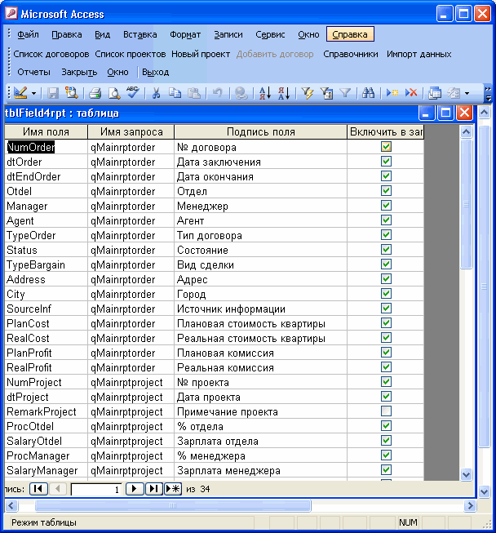496x533 pixels.
Task: Toggle the checkbox in the dtOrder row
Action: click(386, 161)
